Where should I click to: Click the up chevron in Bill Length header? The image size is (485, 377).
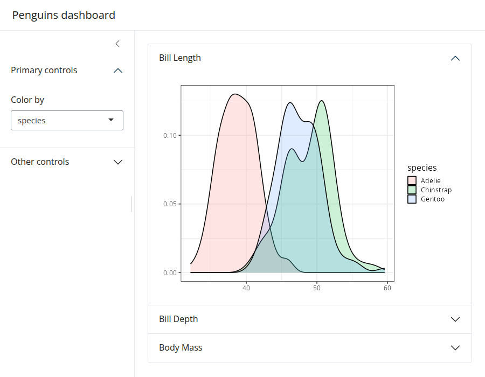pos(455,58)
